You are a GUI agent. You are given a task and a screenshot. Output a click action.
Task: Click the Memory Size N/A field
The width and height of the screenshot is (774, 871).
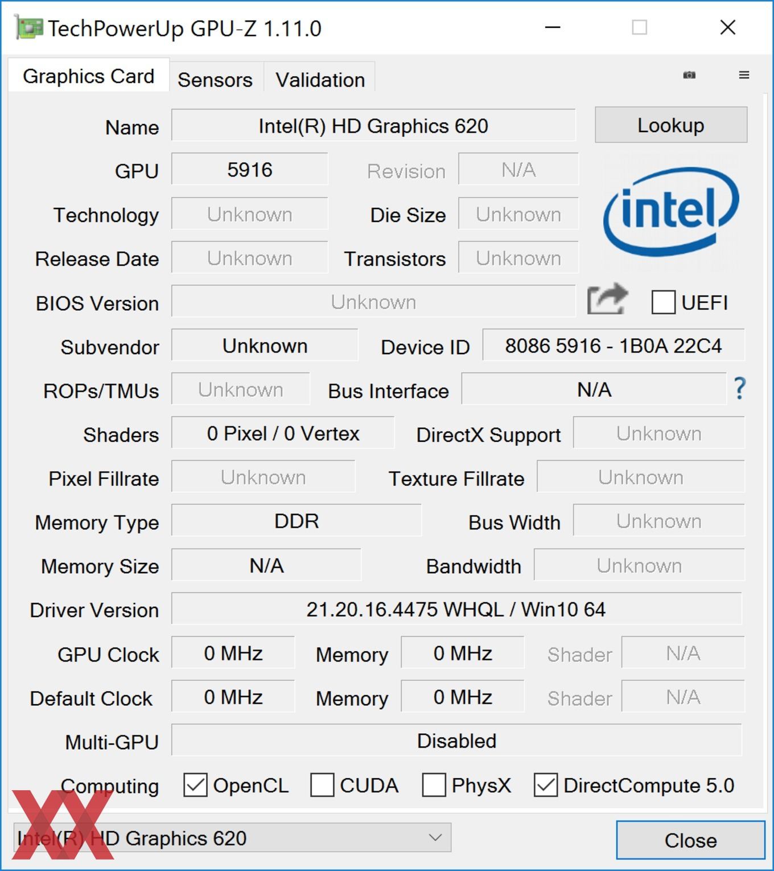click(266, 565)
